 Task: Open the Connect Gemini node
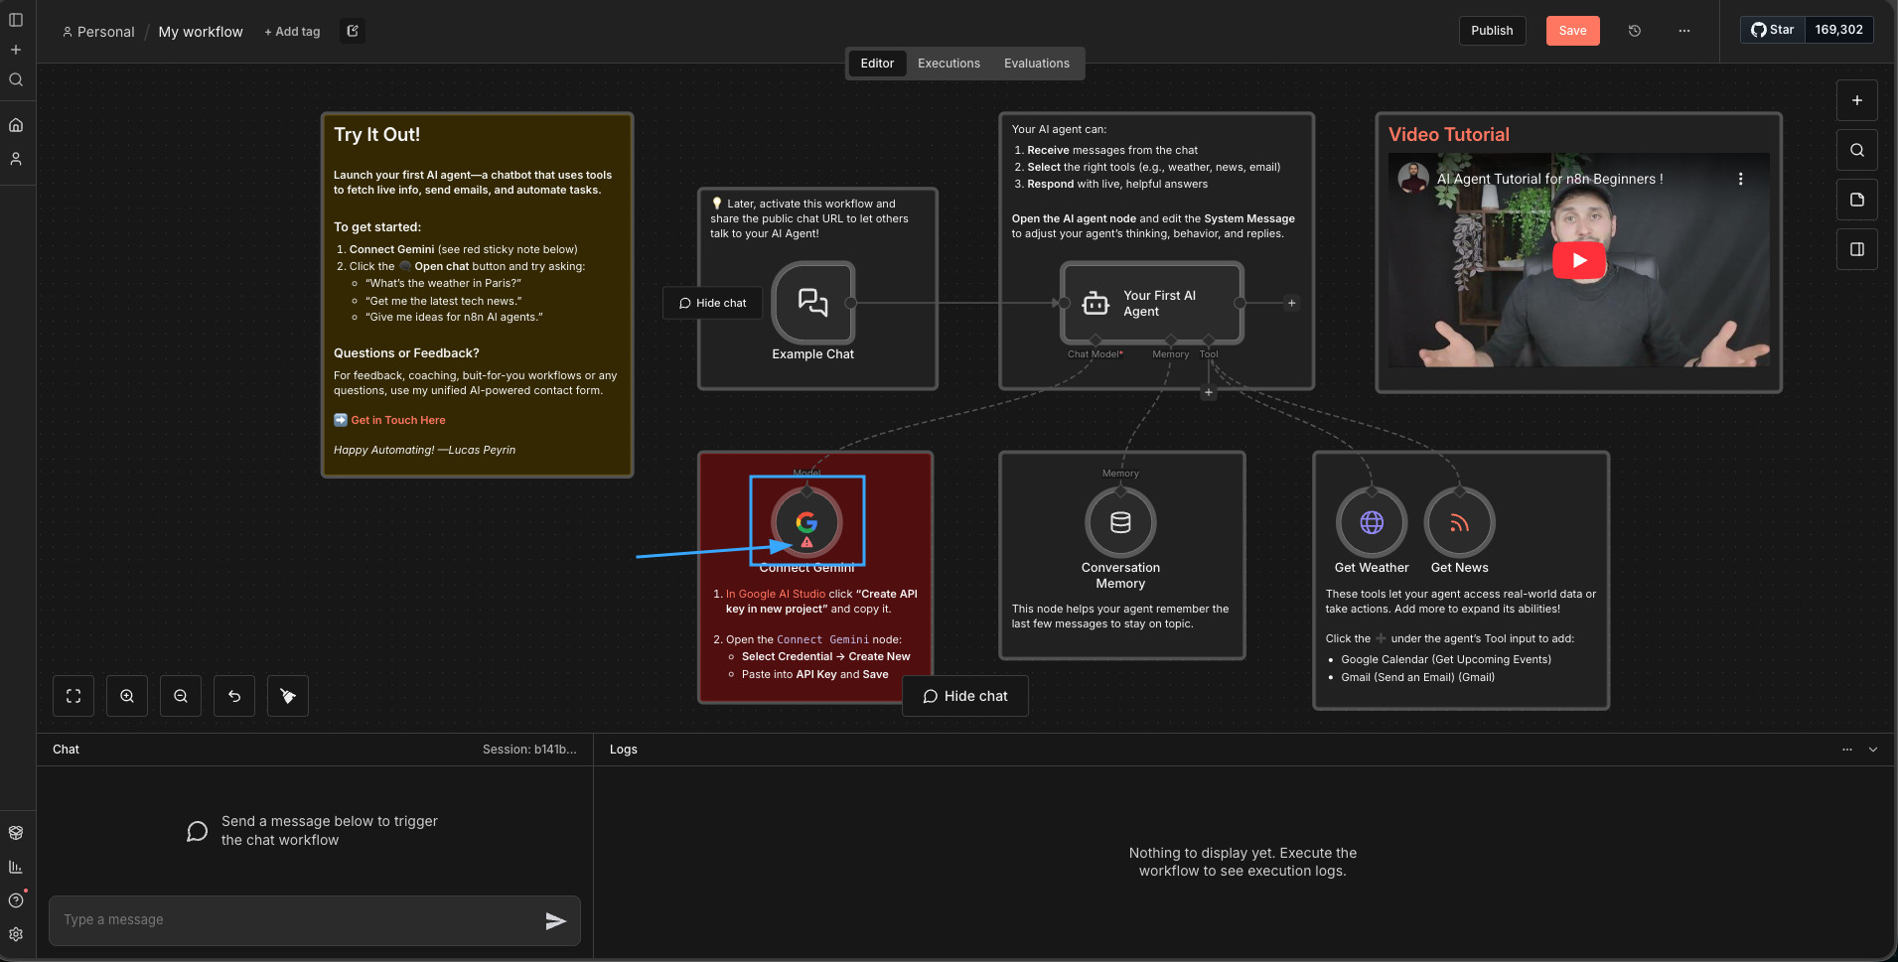pyautogui.click(x=806, y=522)
